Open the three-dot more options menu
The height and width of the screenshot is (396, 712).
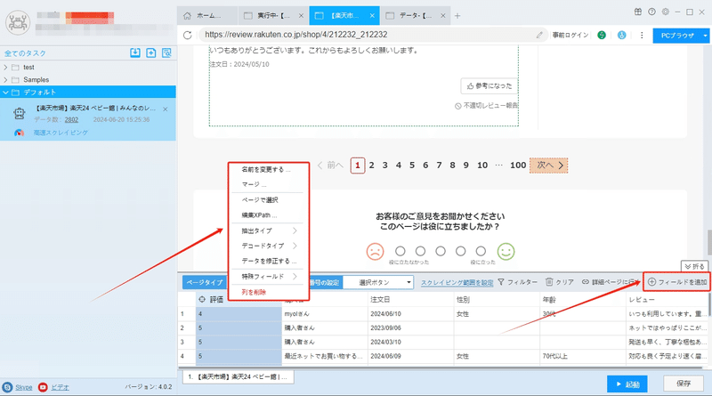pyautogui.click(x=642, y=35)
